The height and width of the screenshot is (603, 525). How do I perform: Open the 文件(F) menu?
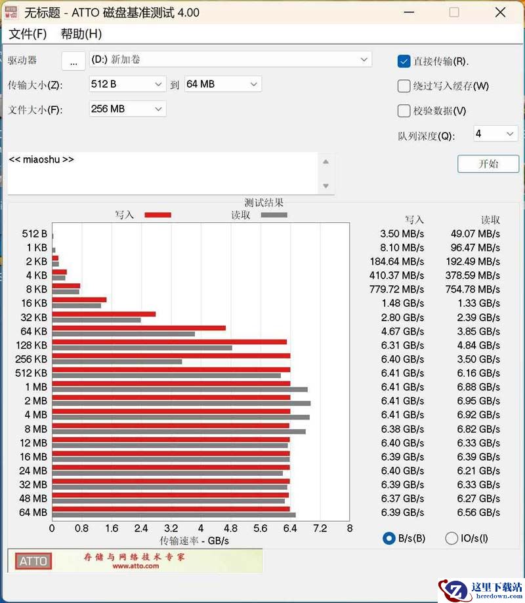28,34
